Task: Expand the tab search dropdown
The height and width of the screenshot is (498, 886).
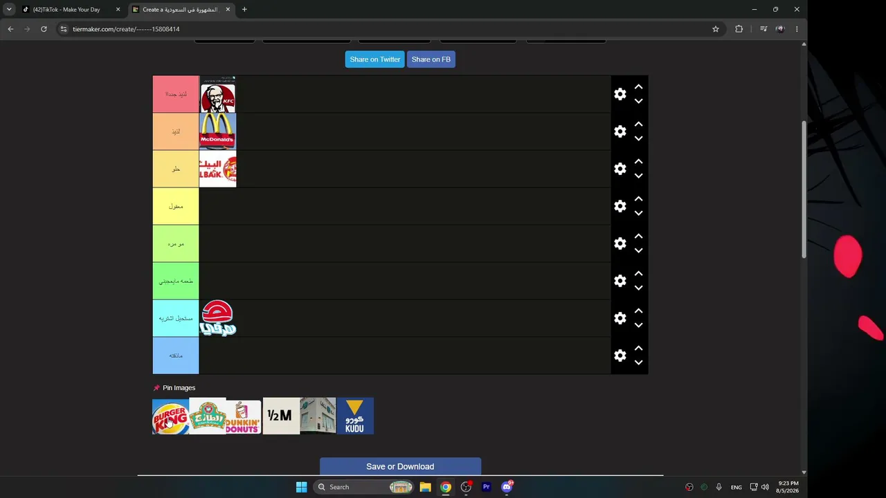Action: (9, 10)
